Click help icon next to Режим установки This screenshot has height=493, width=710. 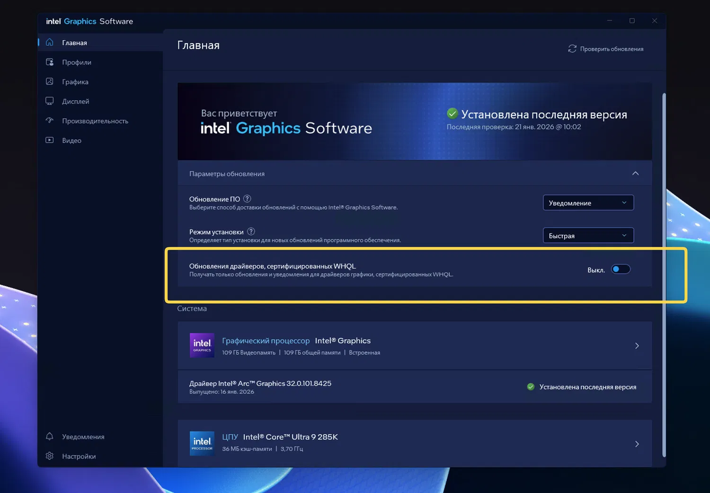tap(251, 231)
